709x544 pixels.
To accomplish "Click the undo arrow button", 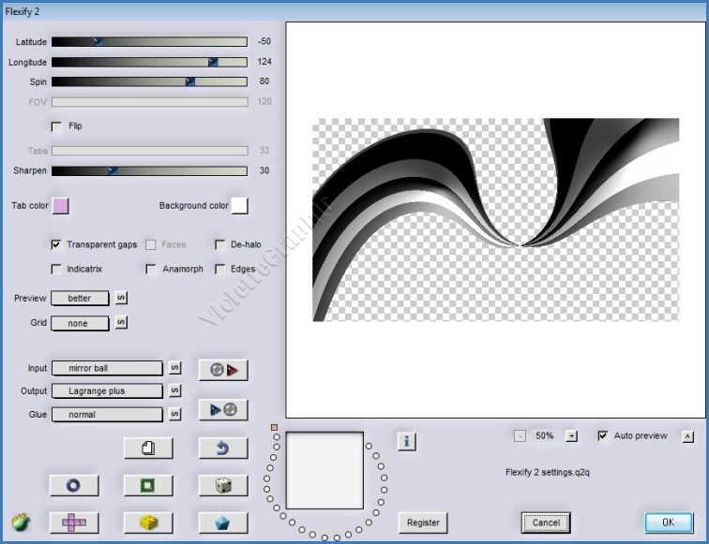I will (223, 448).
